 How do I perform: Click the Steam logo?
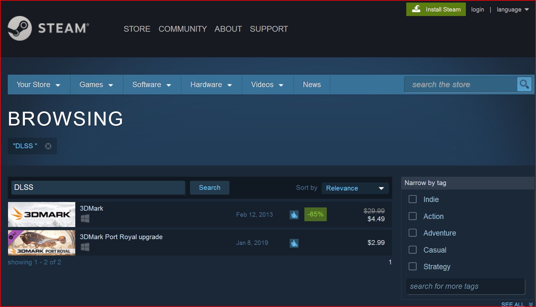[x=48, y=28]
